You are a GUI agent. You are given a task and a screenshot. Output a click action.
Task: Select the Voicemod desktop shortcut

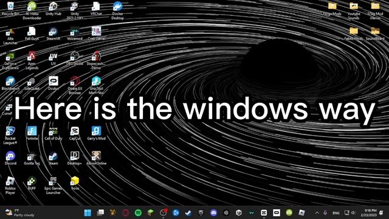[75, 34]
